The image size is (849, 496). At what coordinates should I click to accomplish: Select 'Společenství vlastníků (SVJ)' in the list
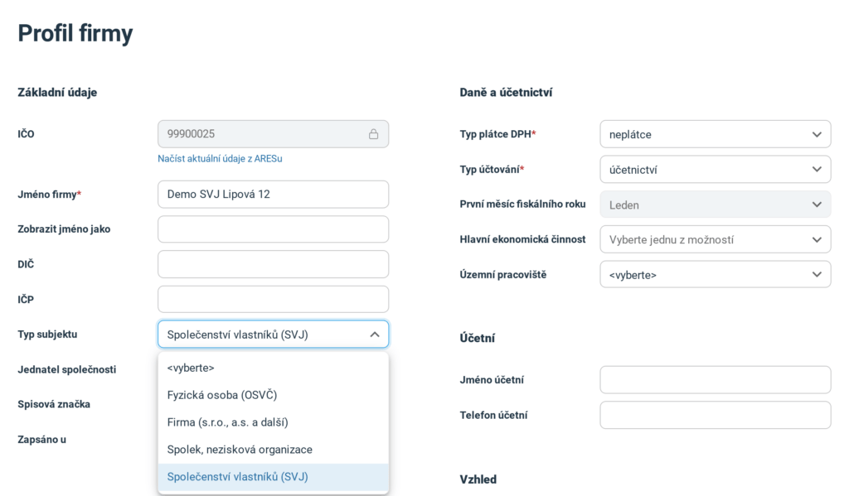(x=273, y=477)
